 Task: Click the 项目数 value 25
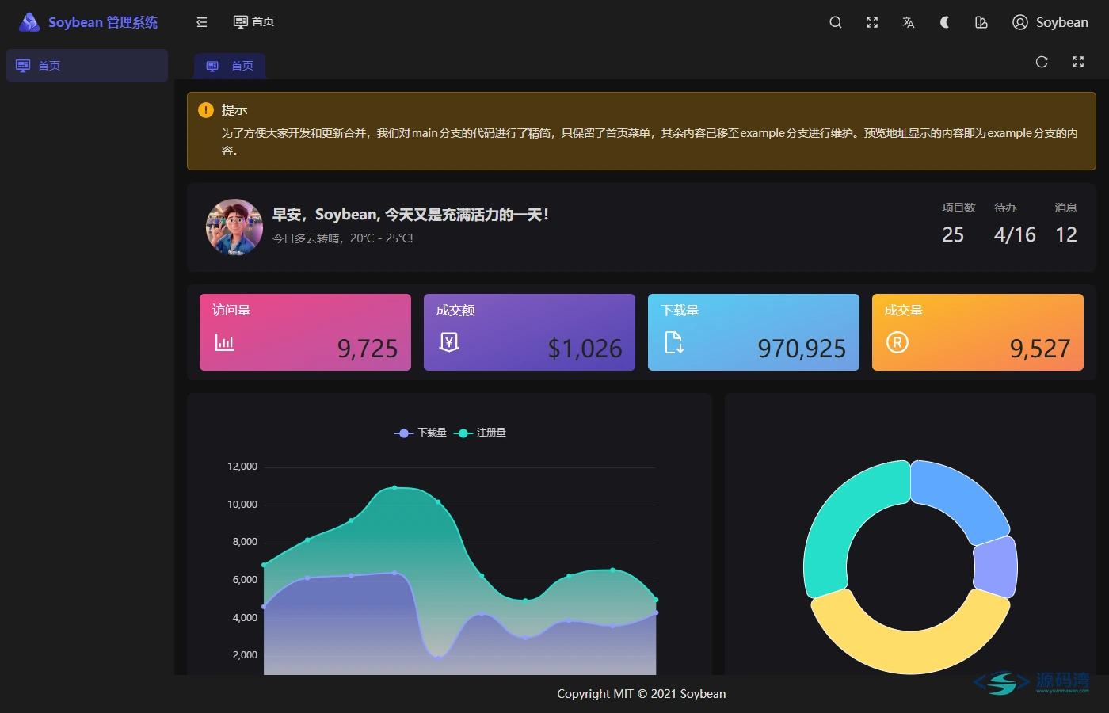tap(953, 235)
